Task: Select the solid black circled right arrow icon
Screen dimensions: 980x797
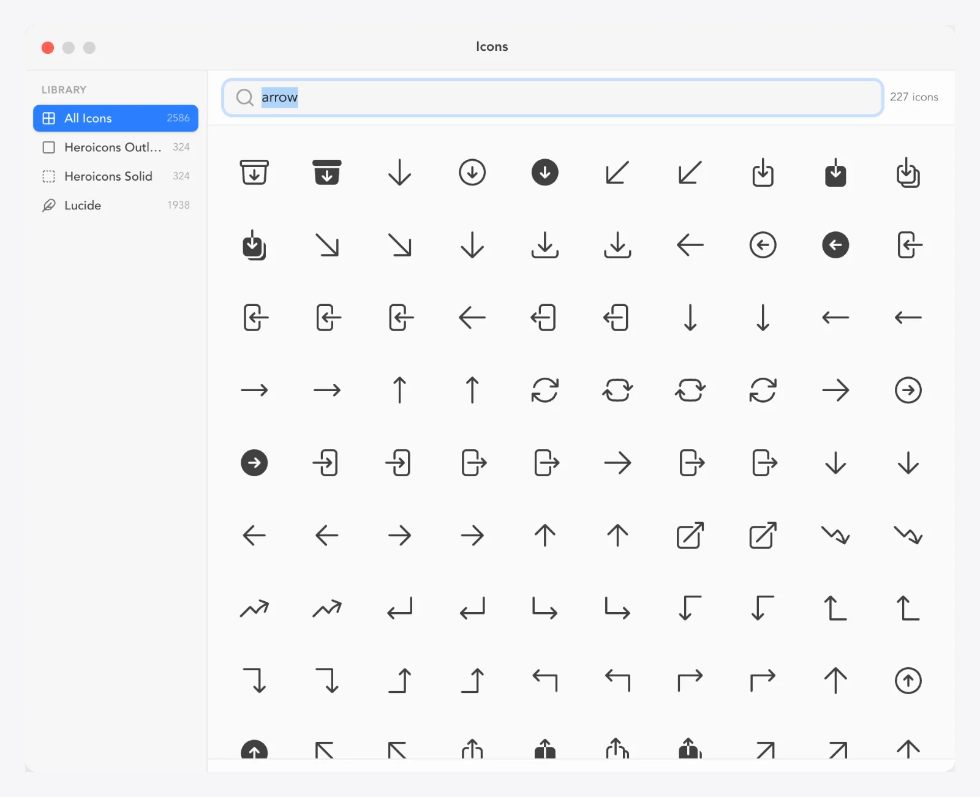Action: tap(254, 463)
